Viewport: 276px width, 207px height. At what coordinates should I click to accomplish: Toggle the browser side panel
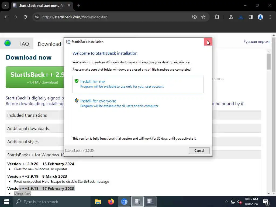[251, 17]
